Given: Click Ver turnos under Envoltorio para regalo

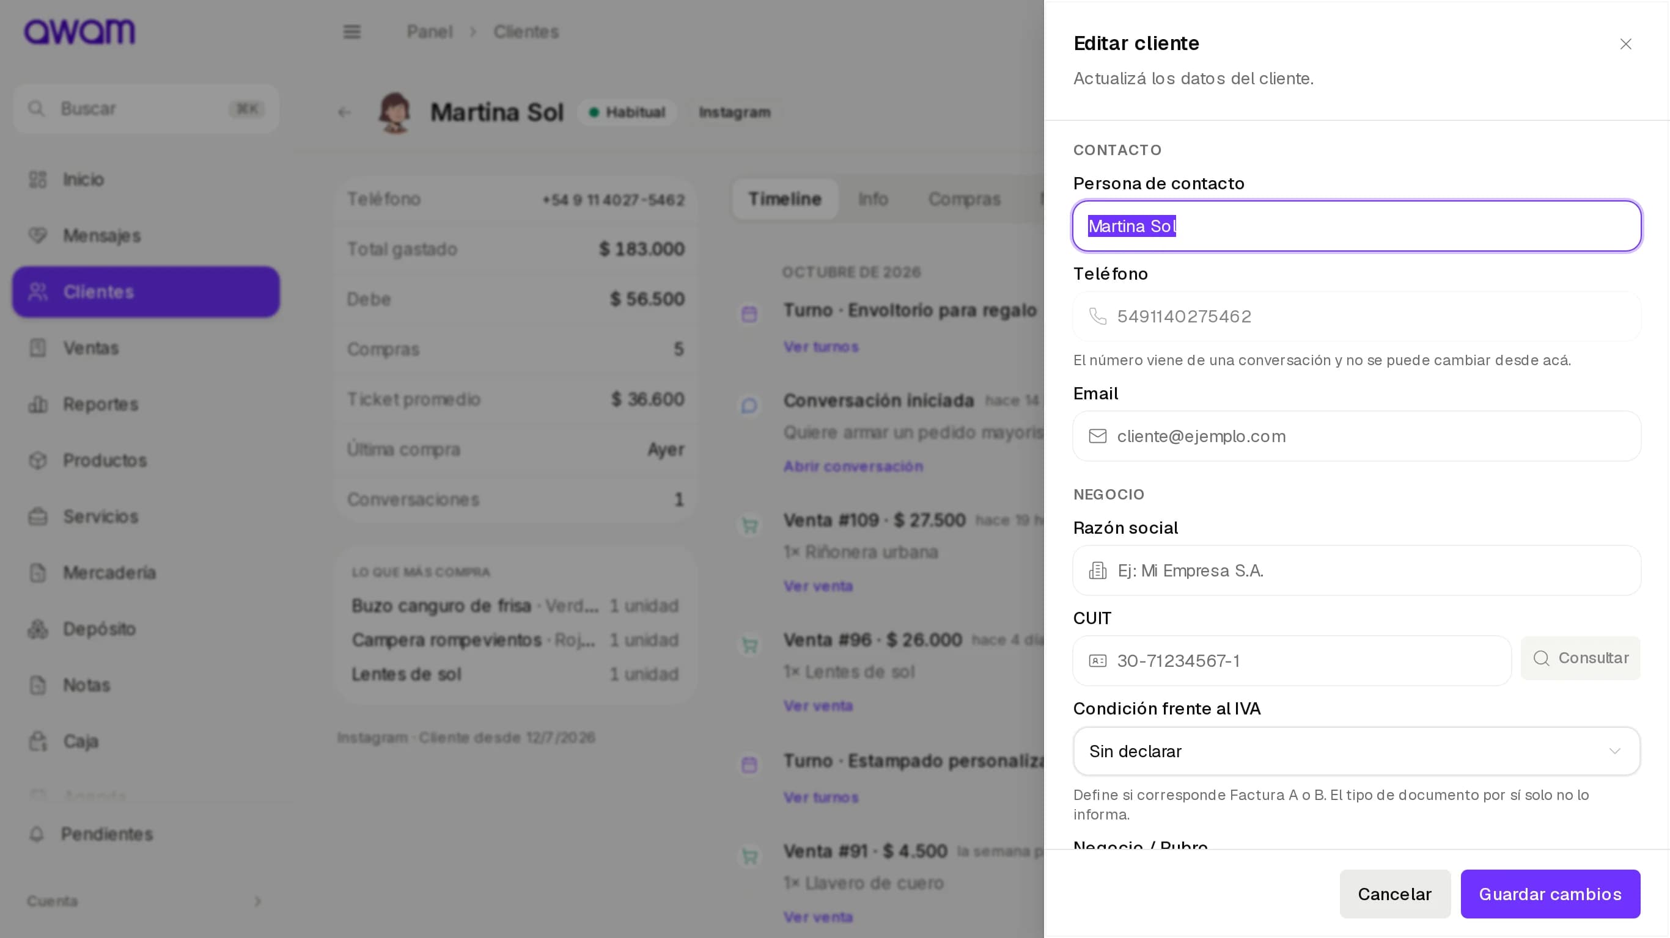Looking at the screenshot, I should tap(820, 347).
